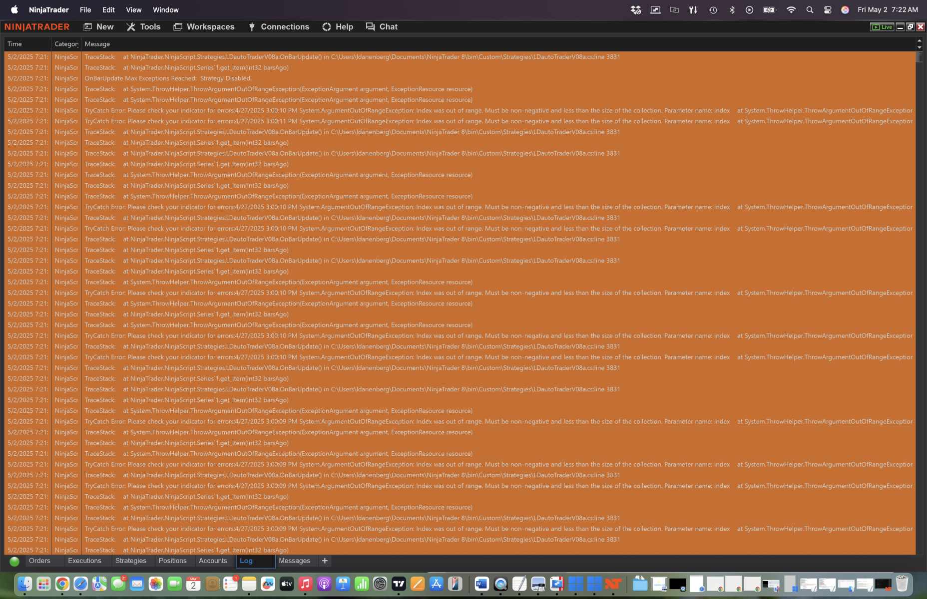Open the View menu

[x=133, y=9]
